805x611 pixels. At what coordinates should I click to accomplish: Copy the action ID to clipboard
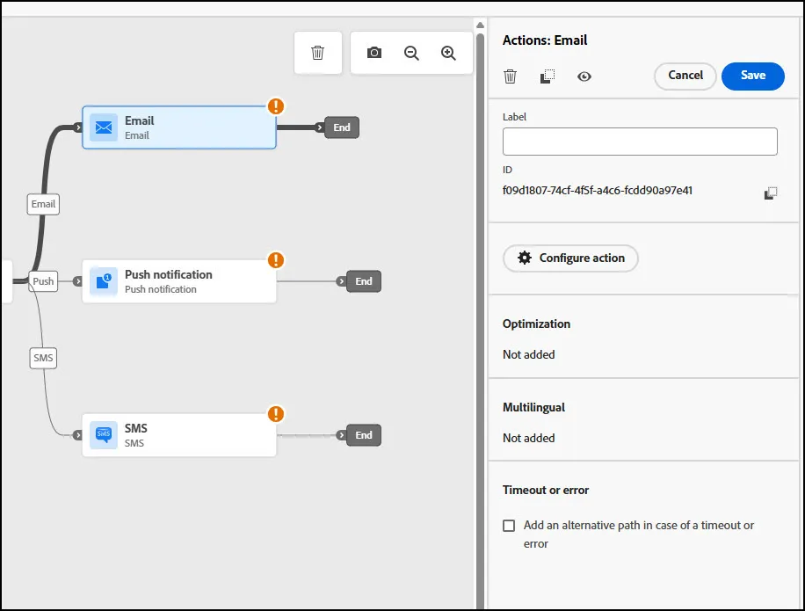coord(771,193)
